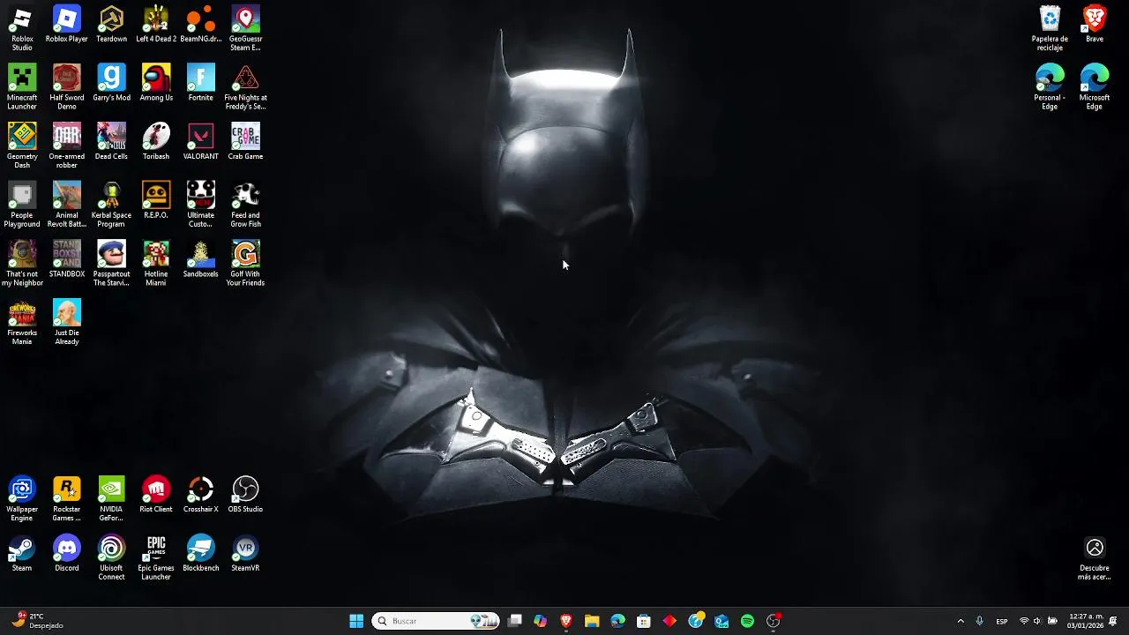
Task: Launch Roblox Player from the desktop
Action: coord(67,24)
